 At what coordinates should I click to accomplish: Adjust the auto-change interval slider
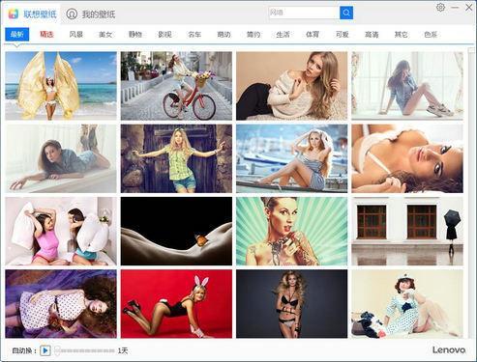(85, 350)
